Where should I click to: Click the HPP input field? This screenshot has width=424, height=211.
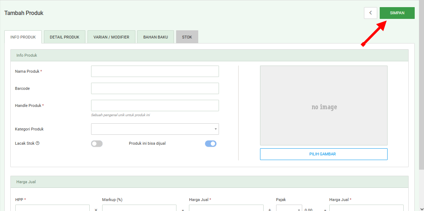pyautogui.click(x=52, y=208)
